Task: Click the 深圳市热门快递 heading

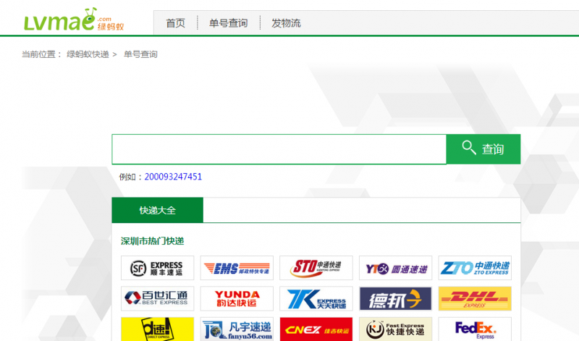Action: coord(152,241)
